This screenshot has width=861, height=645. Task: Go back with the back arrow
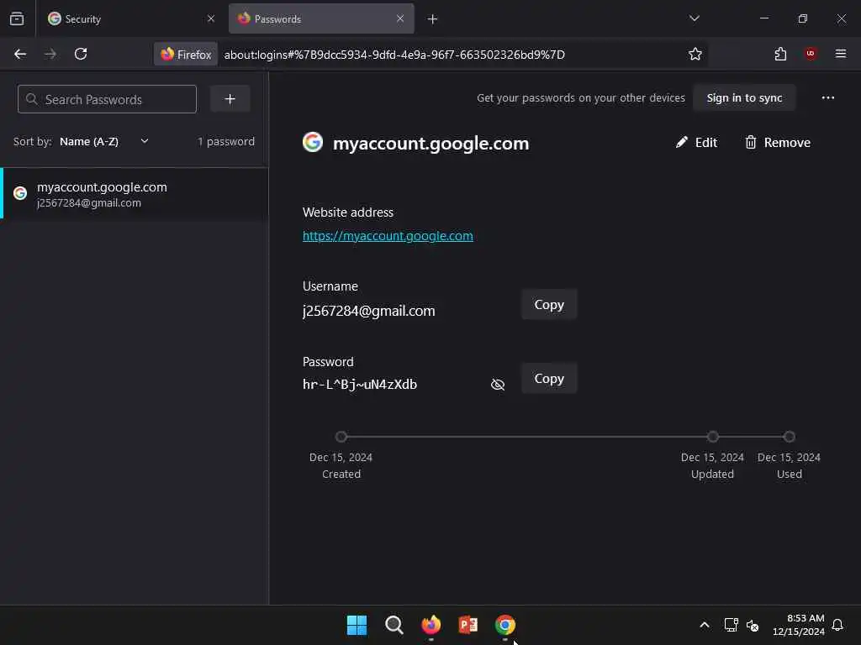[20, 54]
